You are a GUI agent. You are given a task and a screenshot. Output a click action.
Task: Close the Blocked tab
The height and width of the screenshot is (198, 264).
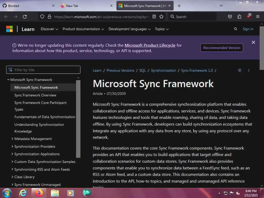pos(53,6)
